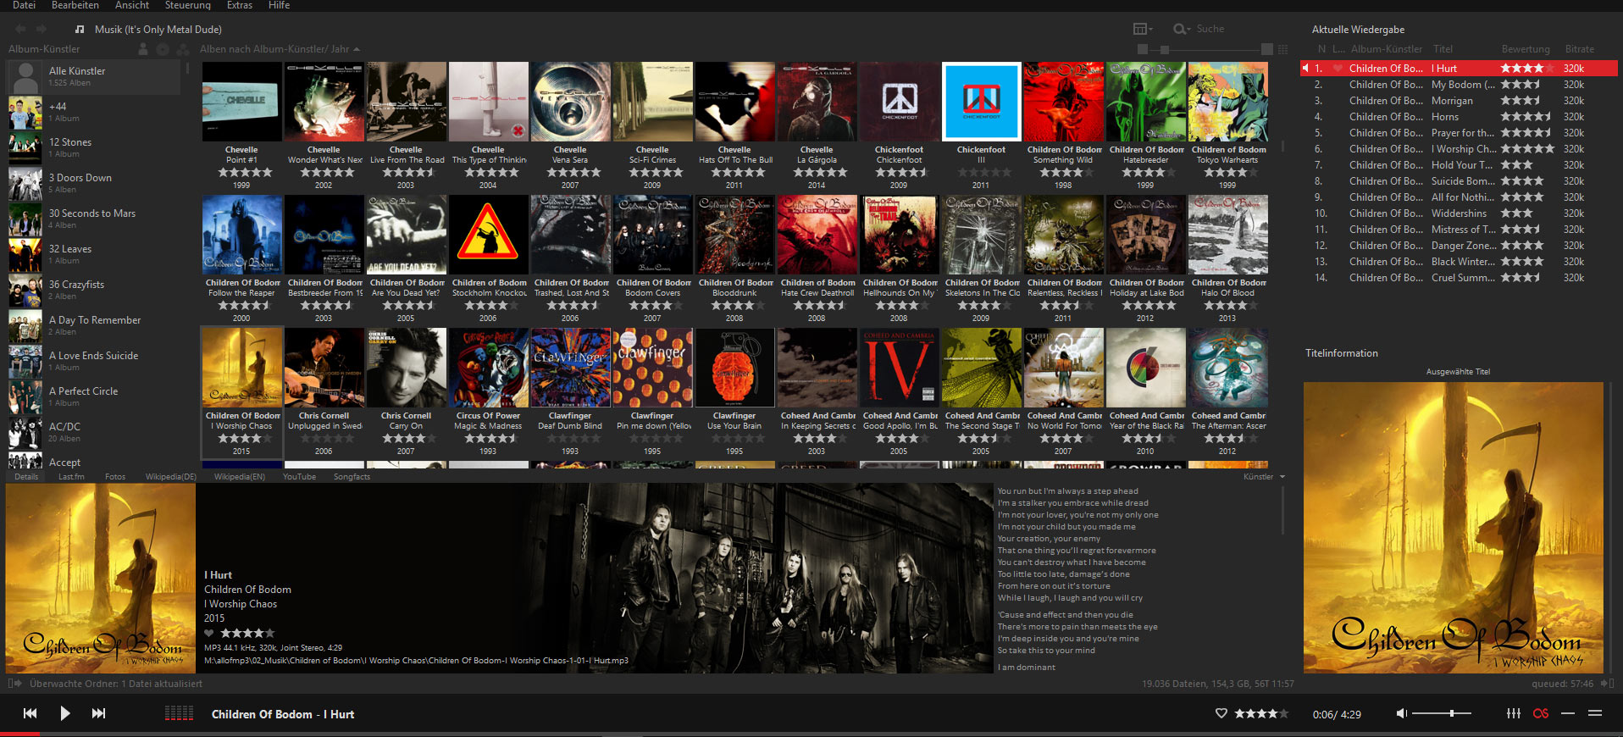Go forward with the navigation forward arrow
The image size is (1623, 737).
(41, 29)
